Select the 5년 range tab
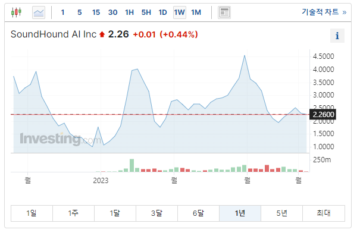360x236 pixels. pos(281,213)
